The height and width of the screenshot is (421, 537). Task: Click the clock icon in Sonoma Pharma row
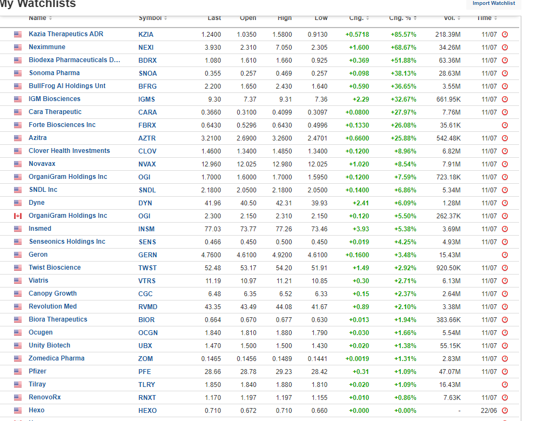point(505,73)
